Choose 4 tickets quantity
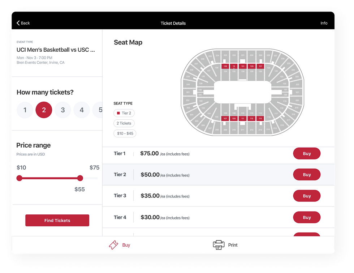The width and height of the screenshot is (354, 273). point(82,110)
